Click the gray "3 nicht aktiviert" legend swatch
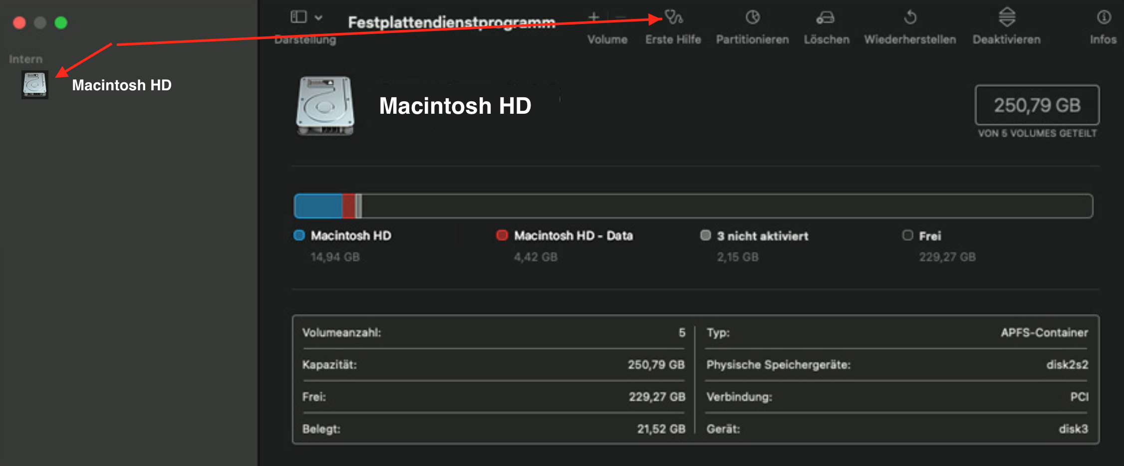 coord(705,235)
